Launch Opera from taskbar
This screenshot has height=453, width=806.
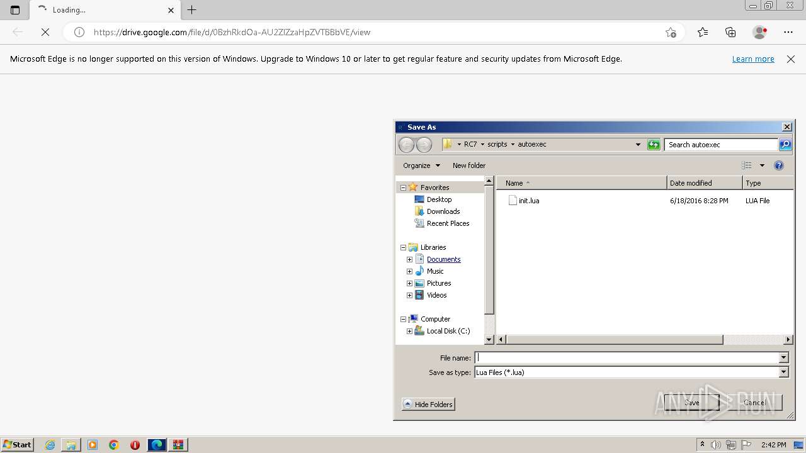[135, 445]
